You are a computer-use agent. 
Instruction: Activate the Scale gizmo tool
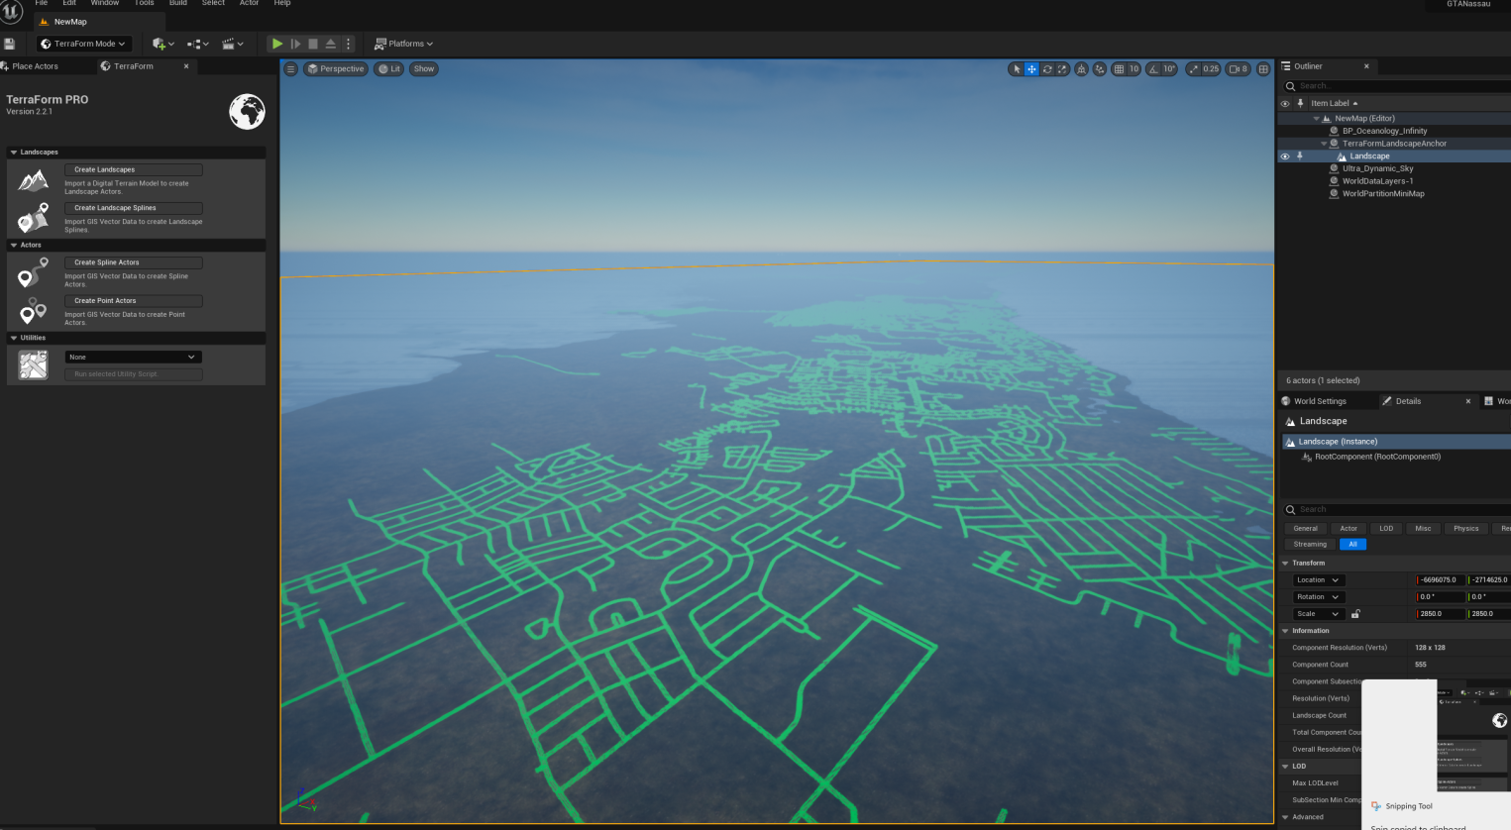point(1062,69)
